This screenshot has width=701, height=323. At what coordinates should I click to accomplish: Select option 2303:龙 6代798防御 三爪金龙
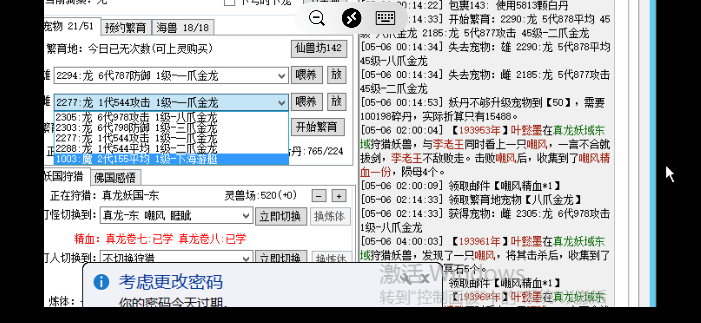pyautogui.click(x=171, y=127)
